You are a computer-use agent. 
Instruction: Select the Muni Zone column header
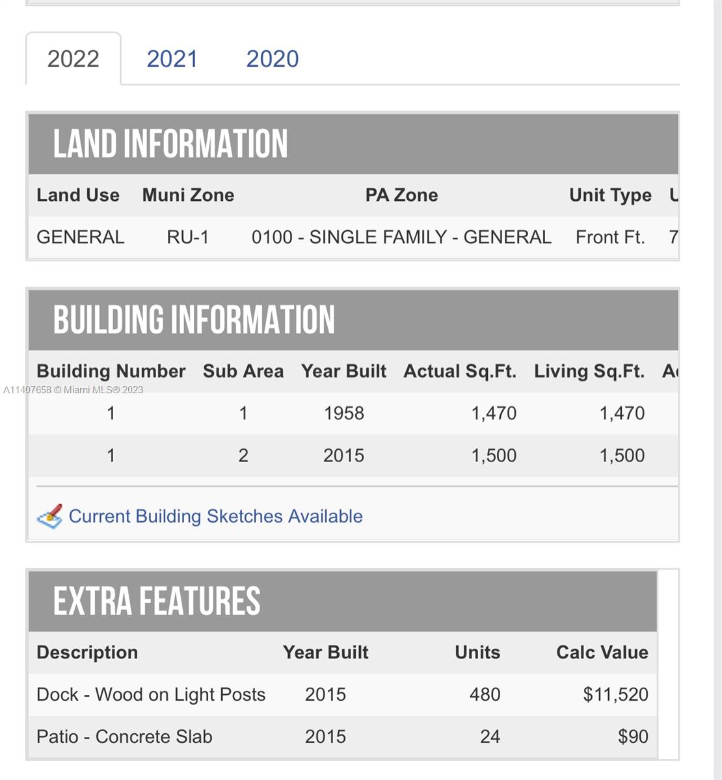188,195
